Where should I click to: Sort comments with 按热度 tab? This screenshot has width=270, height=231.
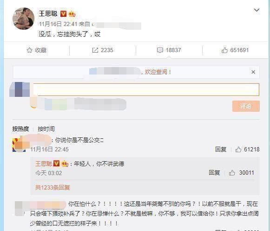pos(20,129)
